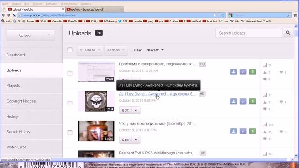This screenshot has width=299, height=168.
Task: Click HD badge on As I Lay Dying row
Action: pyautogui.click(x=202, y=94)
